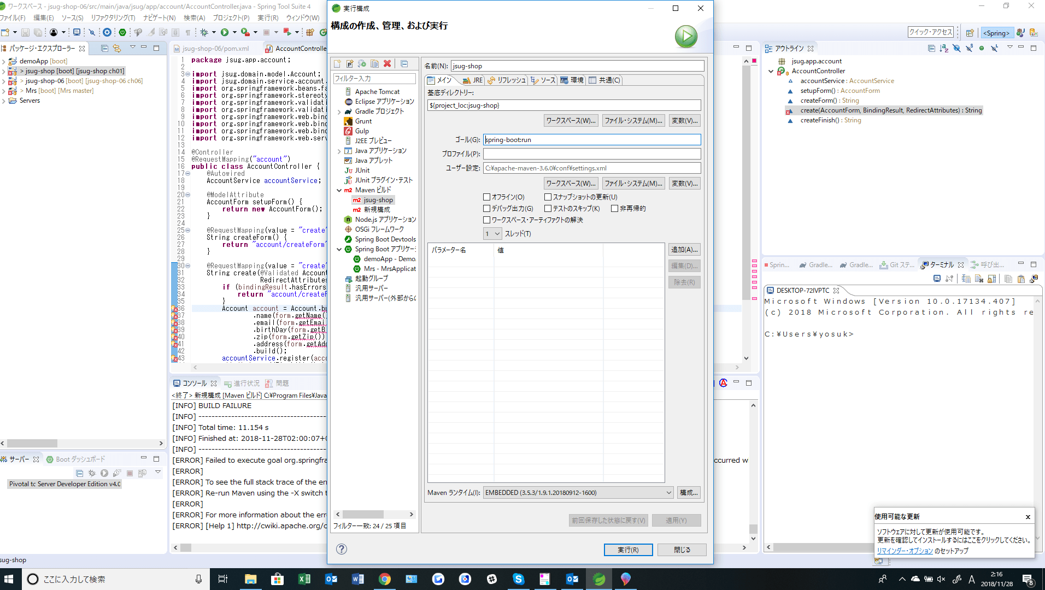Viewport: 1045px width, 590px height.
Task: Click リマインダー・オプション link in update popup
Action: pos(905,551)
